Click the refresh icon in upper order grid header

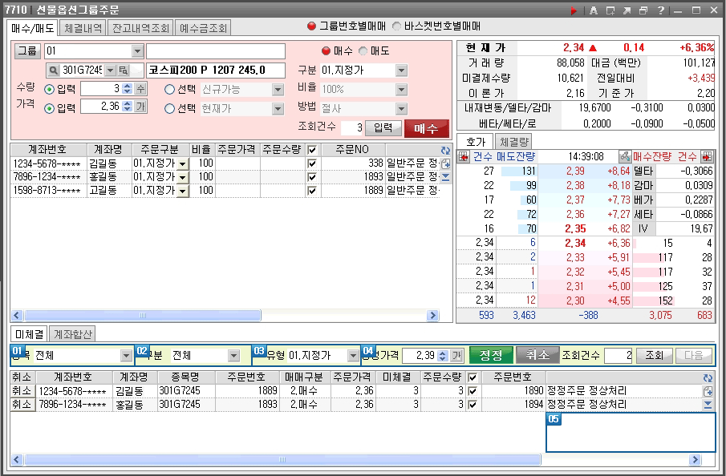[446, 150]
